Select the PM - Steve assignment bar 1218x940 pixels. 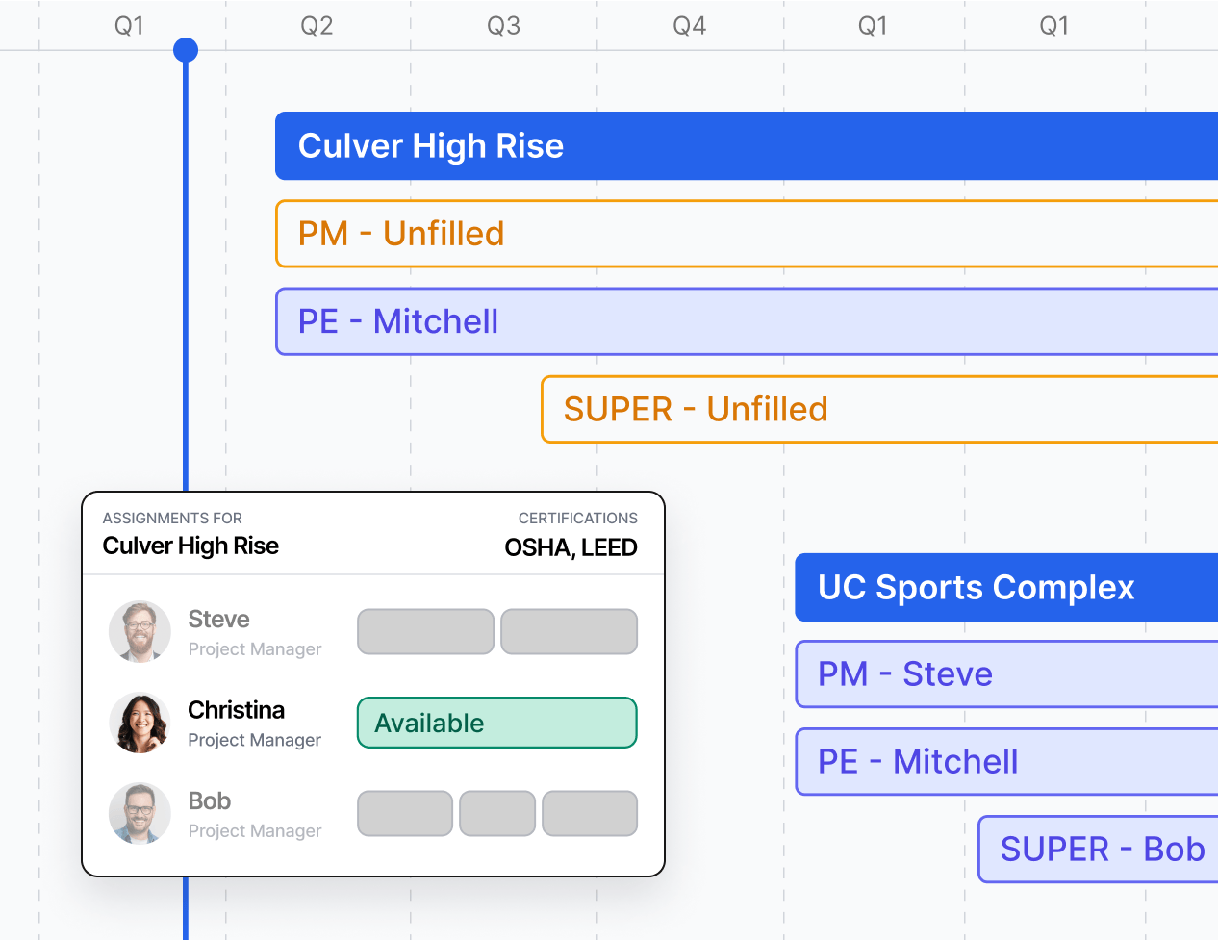(1005, 674)
